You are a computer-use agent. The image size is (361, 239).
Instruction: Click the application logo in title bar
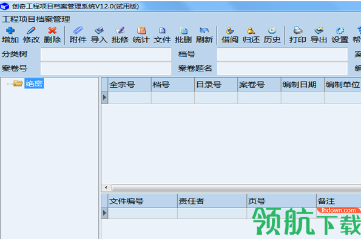pyautogui.click(x=5, y=6)
